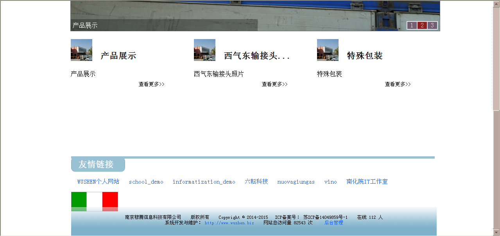Click the 特殊包装 thumbnail image
500x236 pixels.
tap(328, 50)
